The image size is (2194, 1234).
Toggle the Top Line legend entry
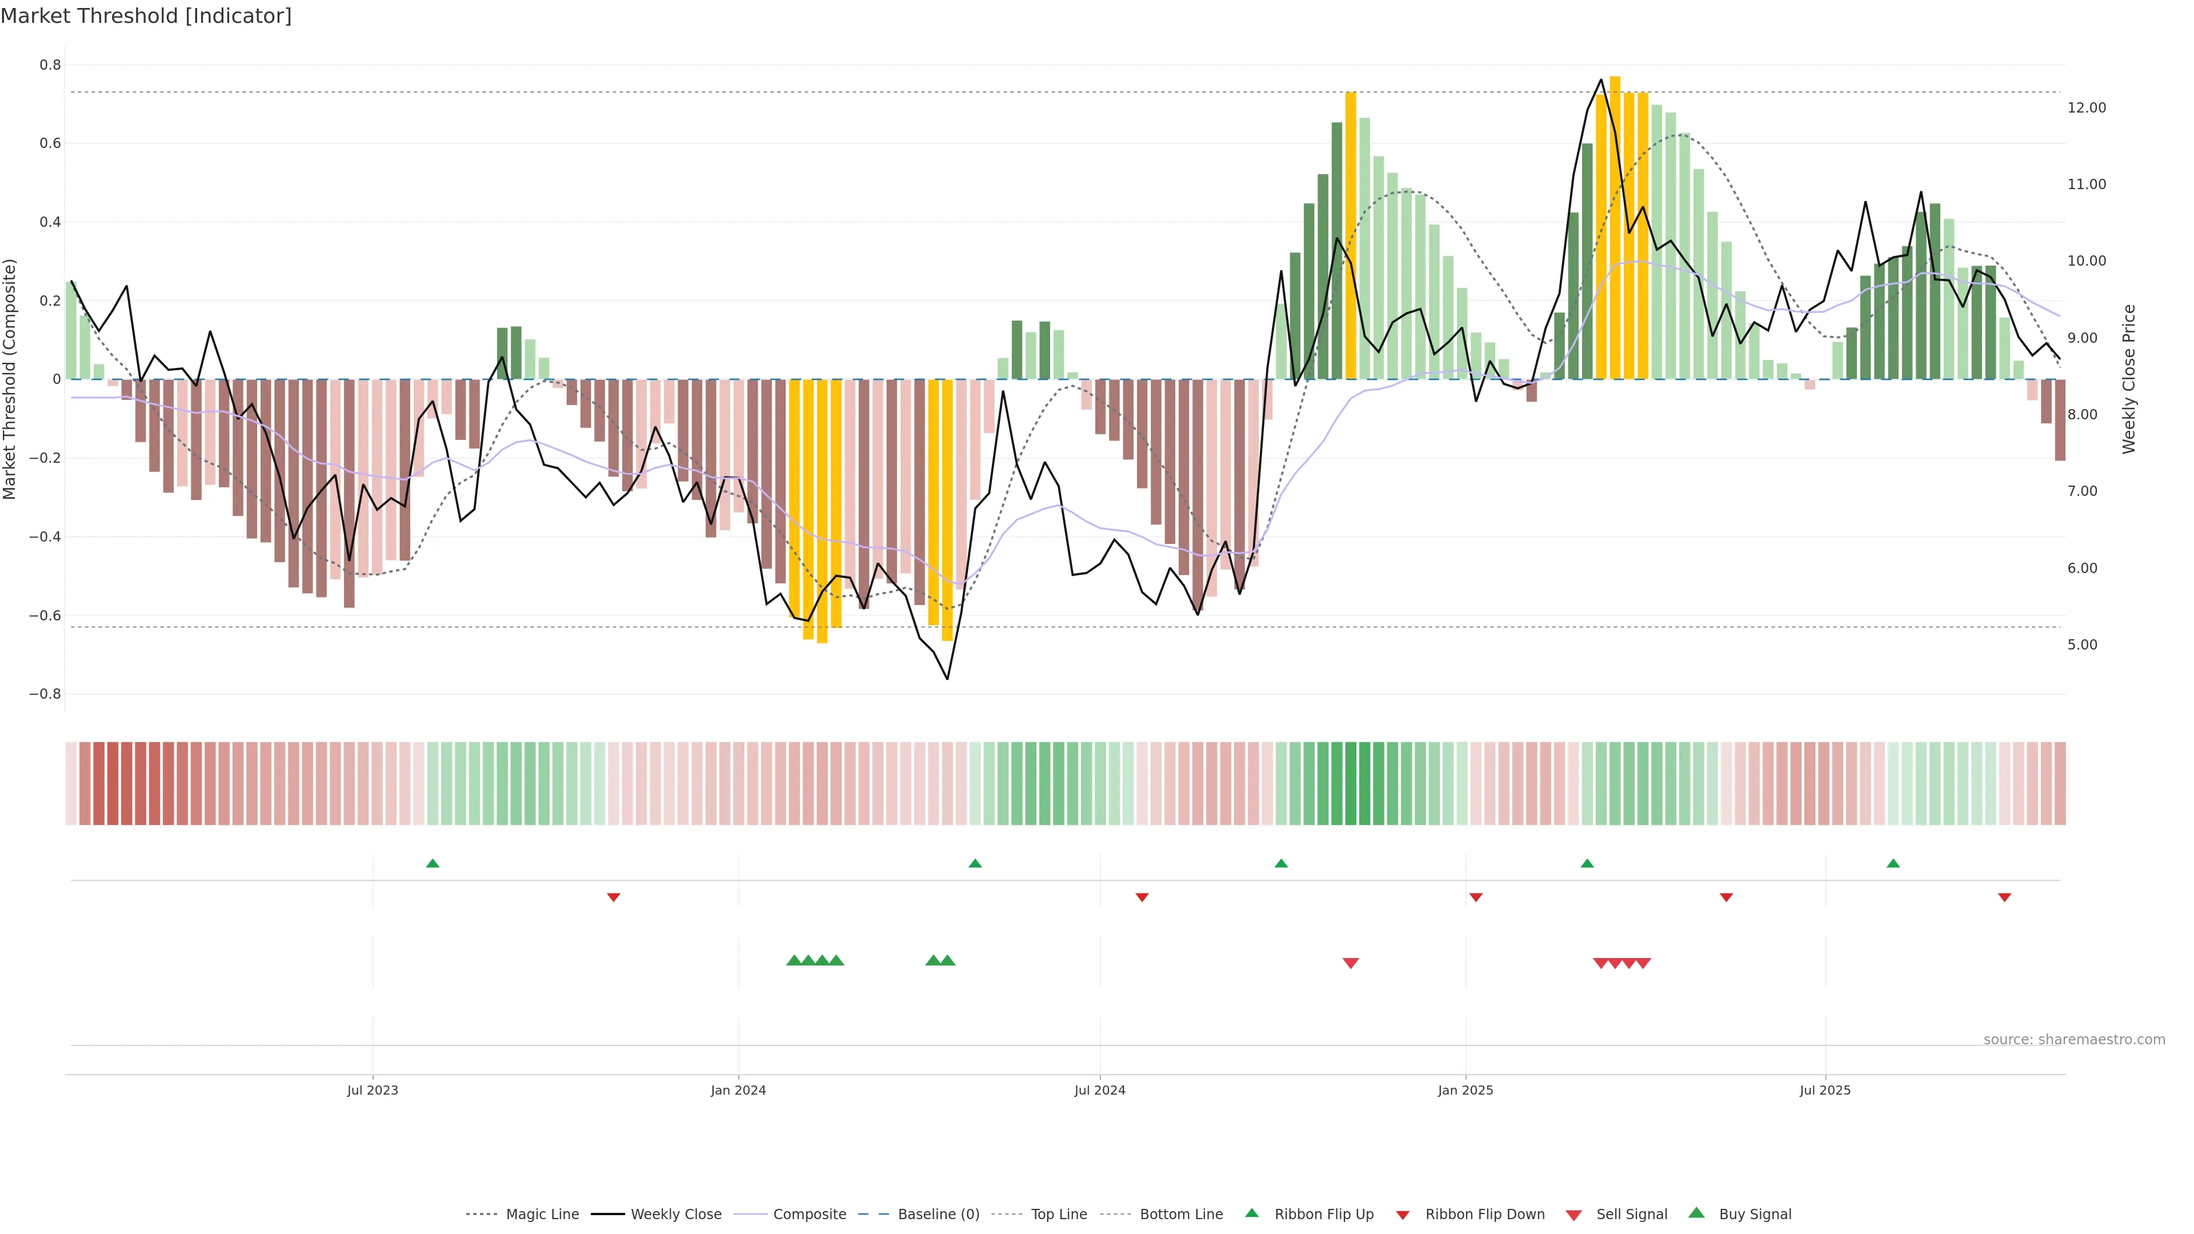click(x=1059, y=1215)
